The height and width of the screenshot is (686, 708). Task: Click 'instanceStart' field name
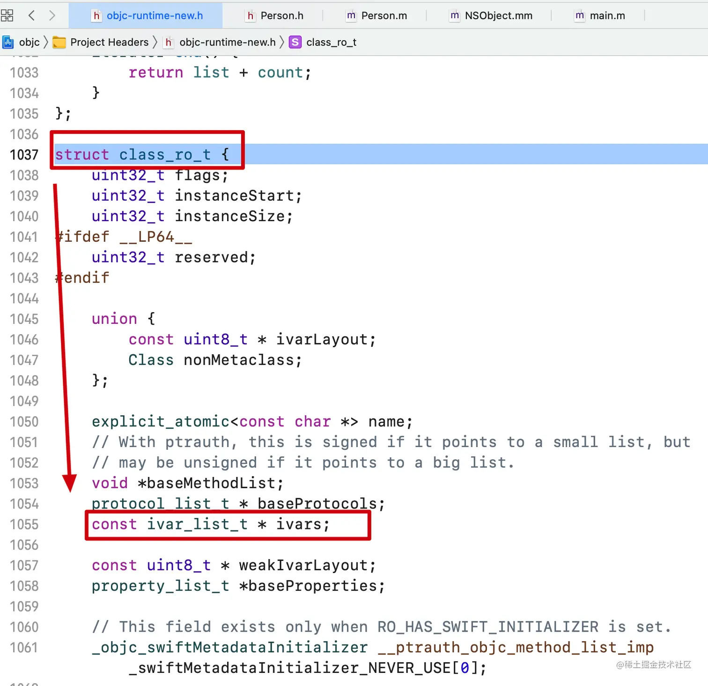234,195
